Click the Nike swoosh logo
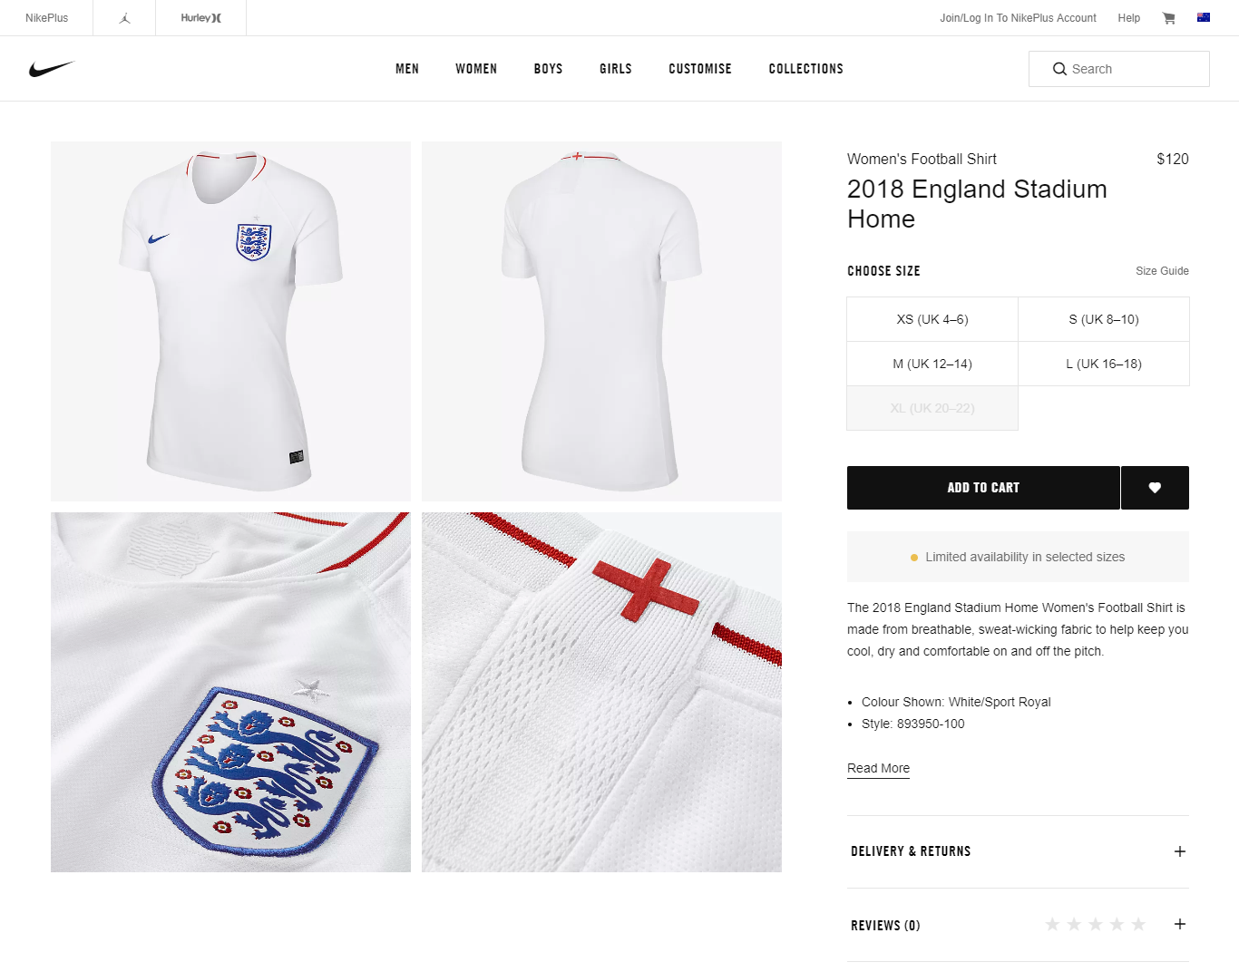The height and width of the screenshot is (972, 1239). coord(51,69)
